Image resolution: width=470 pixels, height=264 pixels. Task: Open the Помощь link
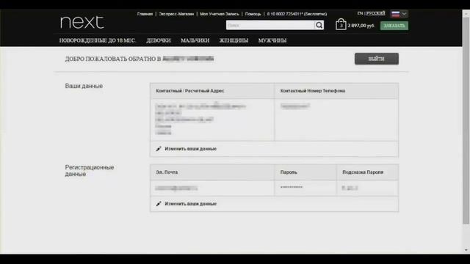pos(253,14)
